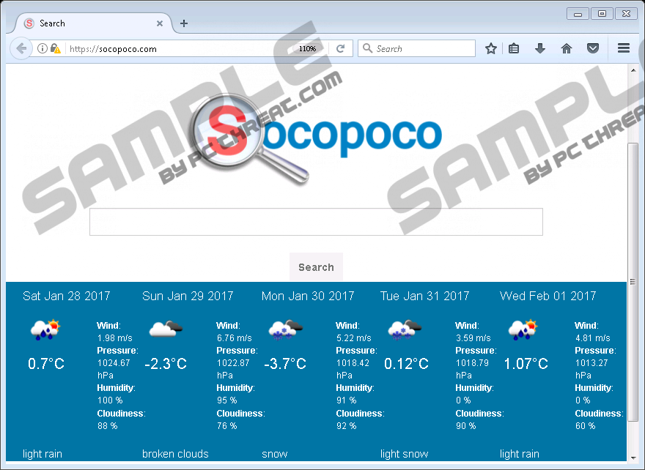Open the site information icon
Viewport: 645px width, 470px height.
[x=43, y=49]
